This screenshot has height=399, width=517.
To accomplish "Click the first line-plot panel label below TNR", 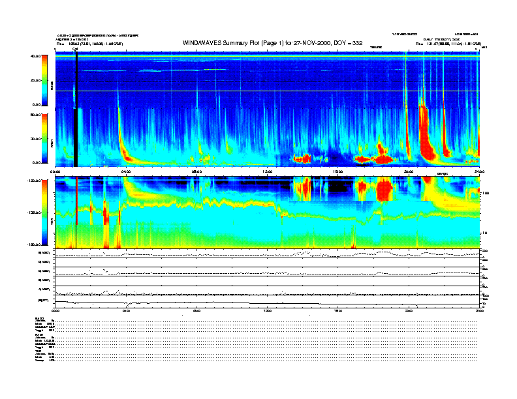I will pyautogui.click(x=44, y=253).
